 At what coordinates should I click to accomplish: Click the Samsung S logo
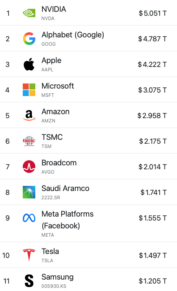click(x=29, y=281)
